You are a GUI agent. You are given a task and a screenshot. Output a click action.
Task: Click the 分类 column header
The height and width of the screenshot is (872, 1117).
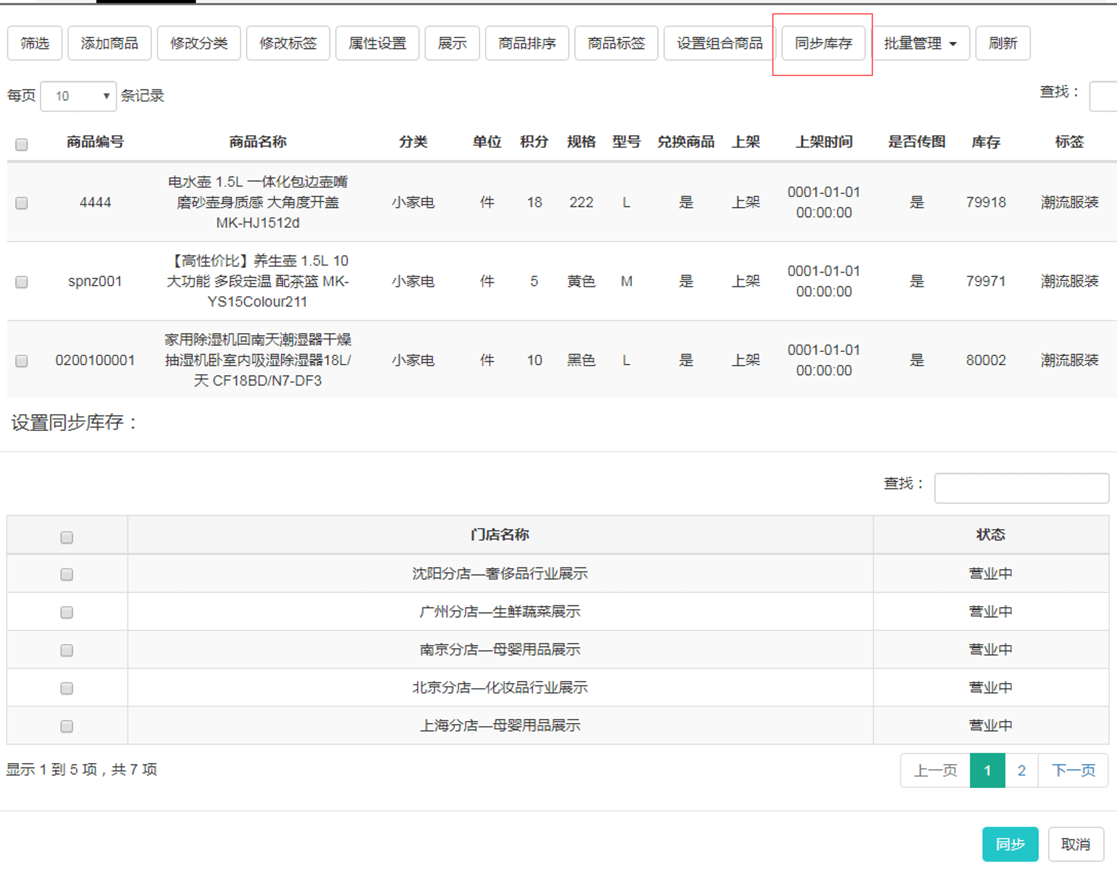[413, 142]
